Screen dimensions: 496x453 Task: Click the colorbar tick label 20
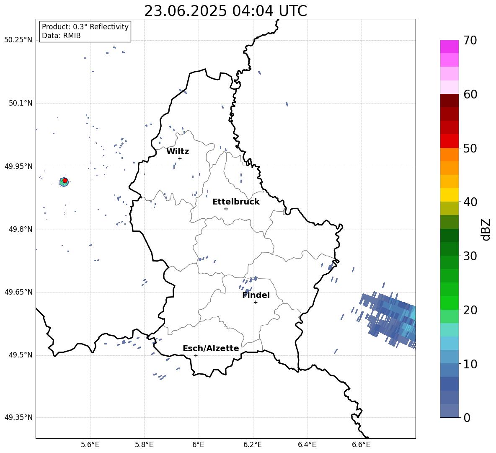(470, 310)
